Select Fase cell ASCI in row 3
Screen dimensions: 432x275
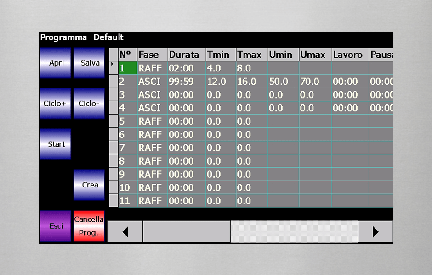click(153, 95)
